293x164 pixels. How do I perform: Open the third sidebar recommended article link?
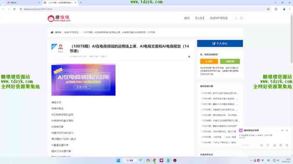(220, 104)
